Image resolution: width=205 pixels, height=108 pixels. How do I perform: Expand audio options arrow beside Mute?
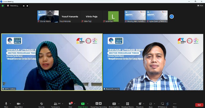11,104
